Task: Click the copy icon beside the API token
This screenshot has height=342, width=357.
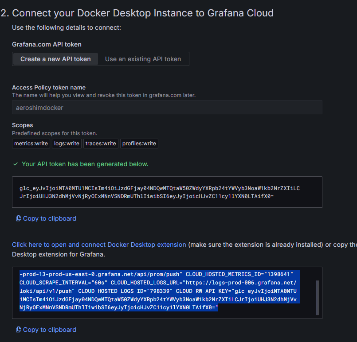Action: point(19,218)
